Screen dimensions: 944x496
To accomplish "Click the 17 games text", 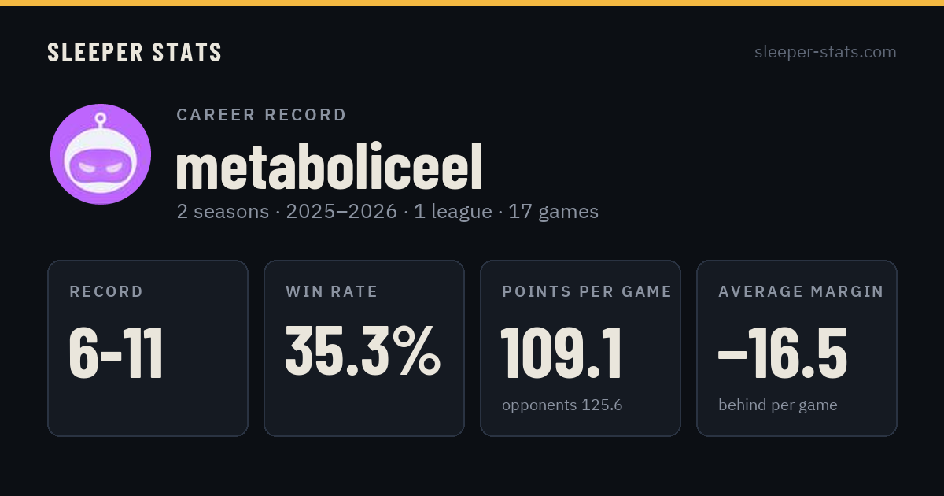I will pos(554,212).
